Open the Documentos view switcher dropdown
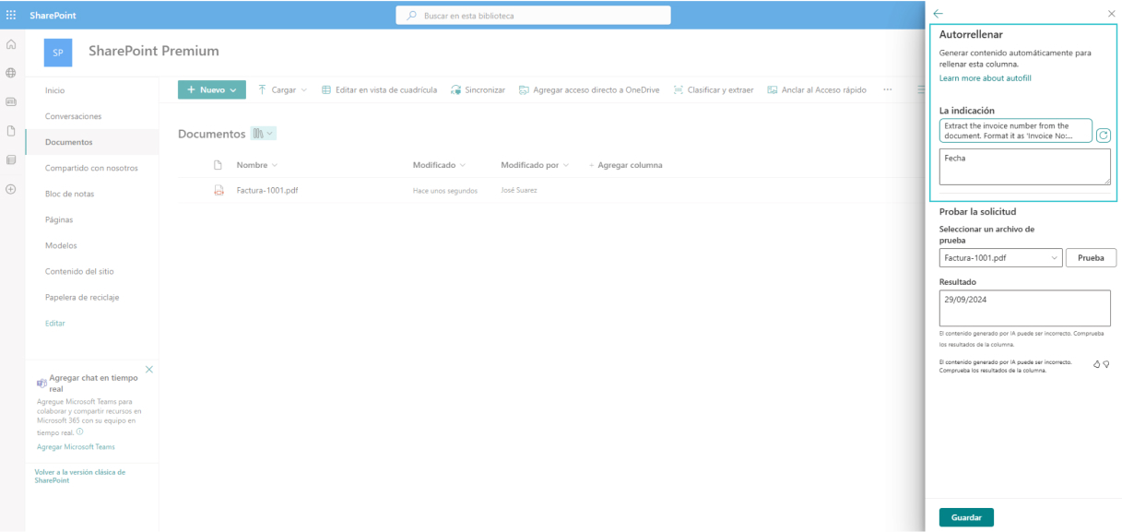This screenshot has height=532, width=1122. click(x=264, y=135)
